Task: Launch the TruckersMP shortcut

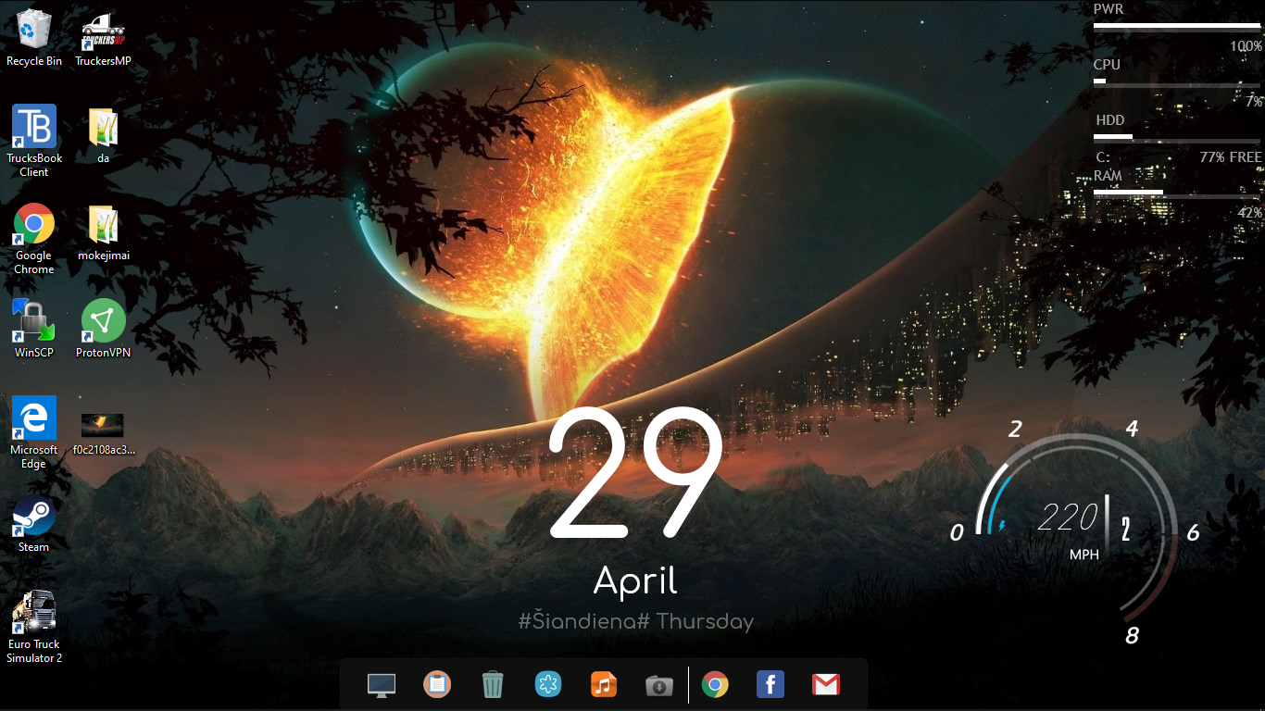Action: click(x=103, y=37)
